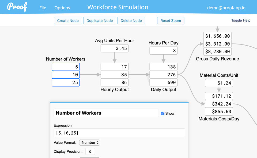Select the Materials Costs/Day value $855.60
Image resolution: width=257 pixels, height=158 pixels.
click(x=219, y=112)
